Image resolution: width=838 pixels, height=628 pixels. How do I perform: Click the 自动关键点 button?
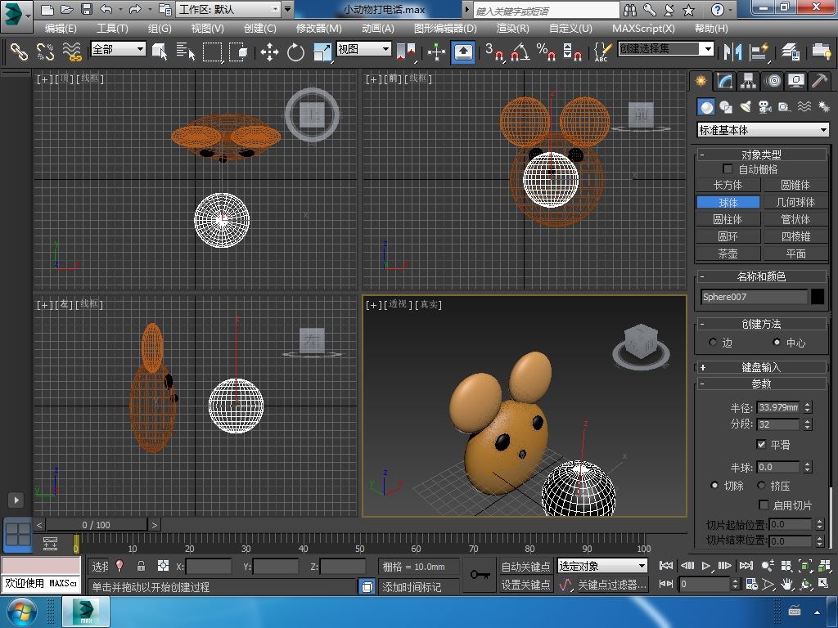click(525, 567)
